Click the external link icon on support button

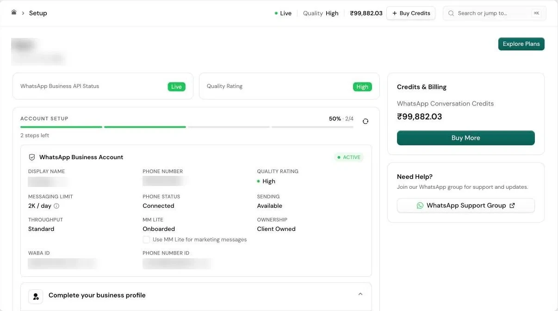pos(512,205)
